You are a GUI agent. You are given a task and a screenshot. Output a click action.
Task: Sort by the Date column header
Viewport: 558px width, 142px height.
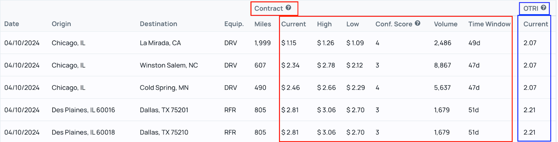coord(12,24)
